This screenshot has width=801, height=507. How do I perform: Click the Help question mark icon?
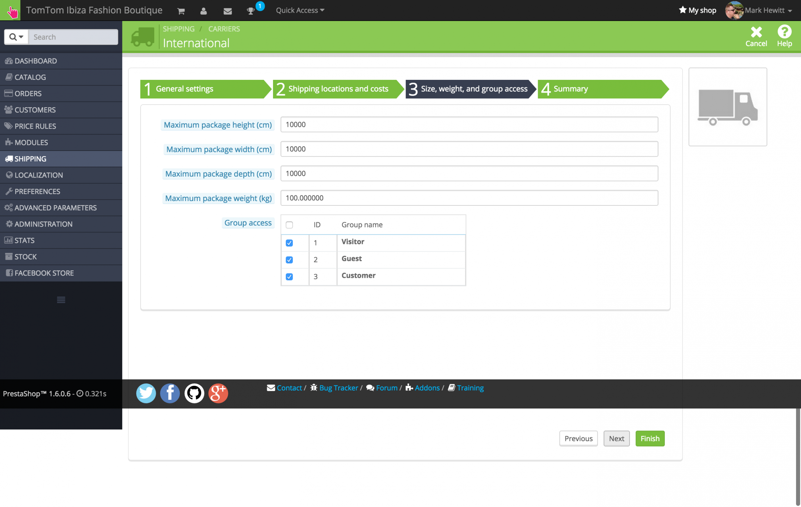click(x=784, y=36)
